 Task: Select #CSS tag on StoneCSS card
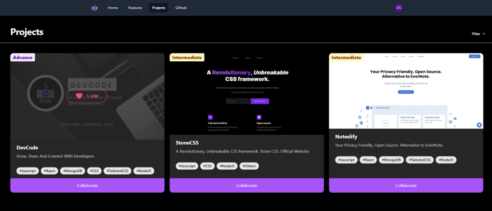tap(207, 166)
